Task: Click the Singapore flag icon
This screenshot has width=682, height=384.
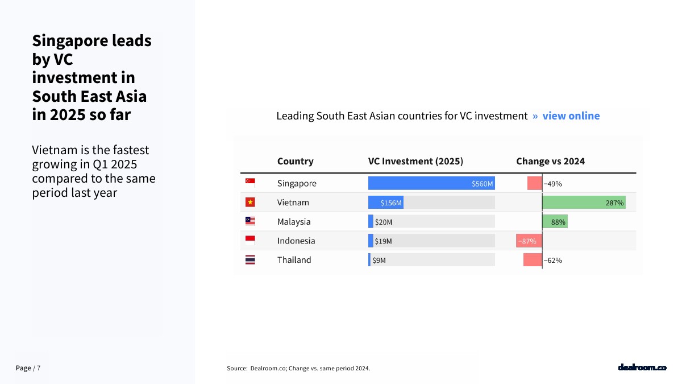Action: [x=250, y=183]
